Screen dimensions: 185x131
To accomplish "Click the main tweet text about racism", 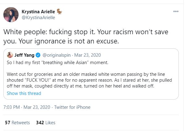I will [x=86, y=36].
